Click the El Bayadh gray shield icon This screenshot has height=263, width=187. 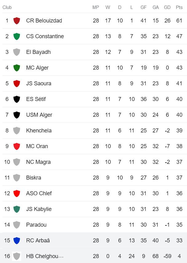17,52
